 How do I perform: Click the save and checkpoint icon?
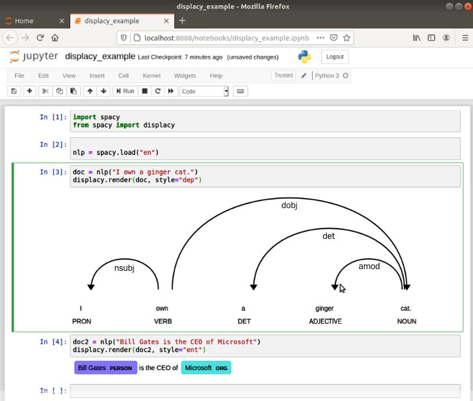coord(14,91)
